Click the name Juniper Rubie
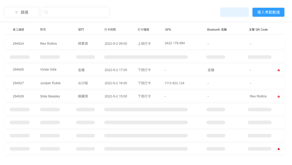 (50, 83)
